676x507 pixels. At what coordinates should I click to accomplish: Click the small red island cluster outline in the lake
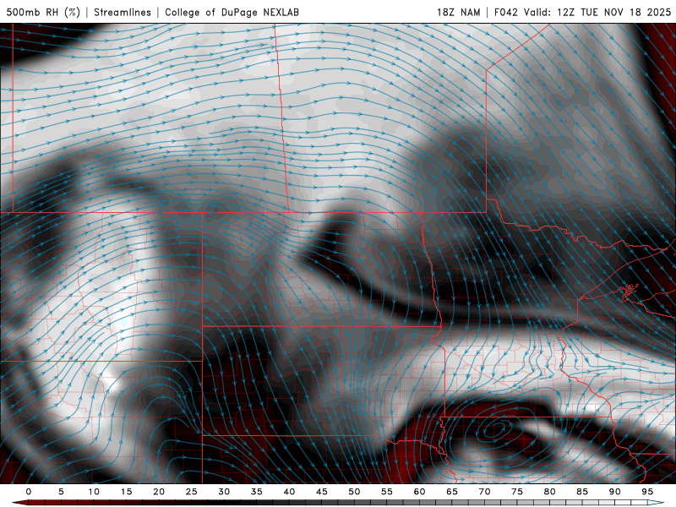[x=629, y=290]
